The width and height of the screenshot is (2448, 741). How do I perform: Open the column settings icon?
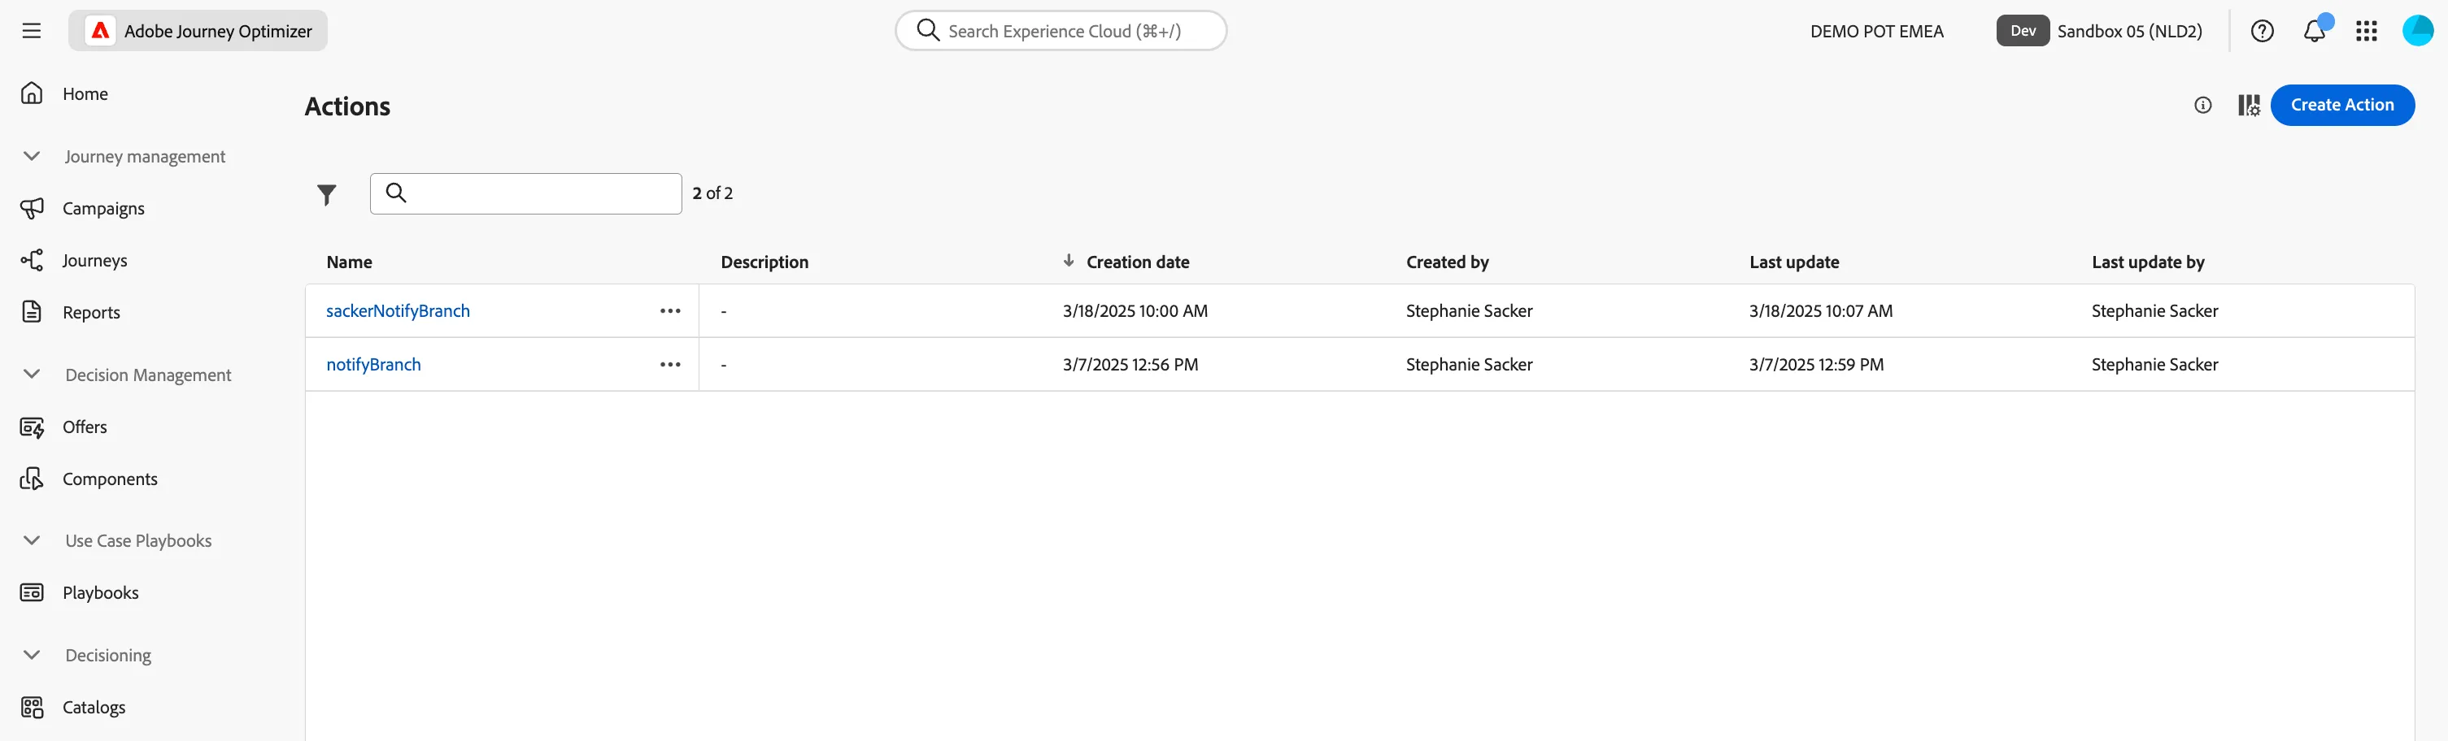coord(2249,106)
